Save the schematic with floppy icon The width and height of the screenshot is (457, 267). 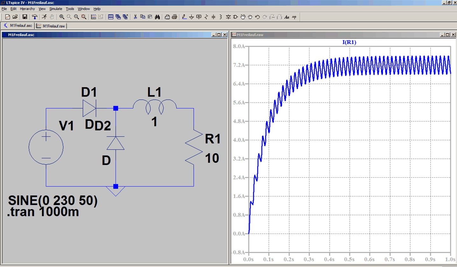point(25,17)
